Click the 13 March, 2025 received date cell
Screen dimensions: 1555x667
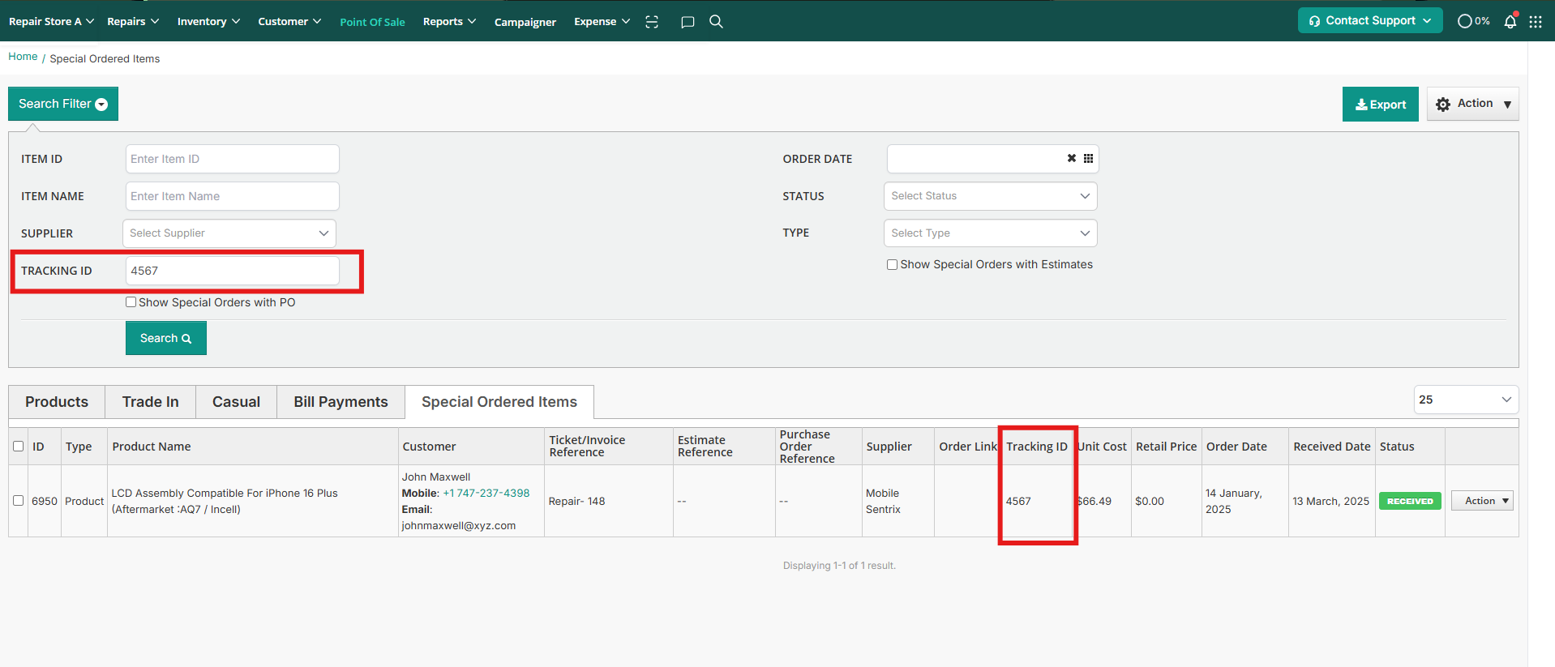1330,501
